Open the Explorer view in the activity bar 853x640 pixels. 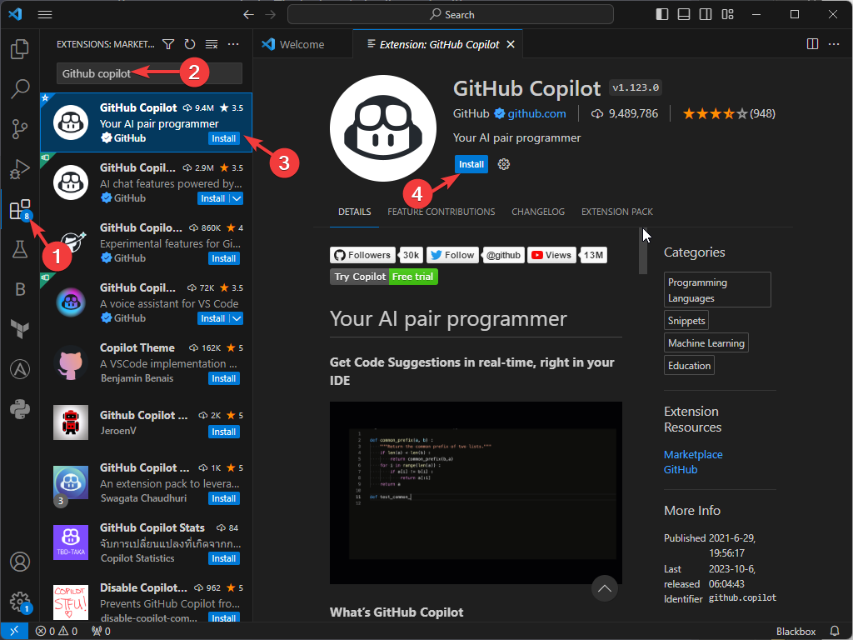point(20,50)
